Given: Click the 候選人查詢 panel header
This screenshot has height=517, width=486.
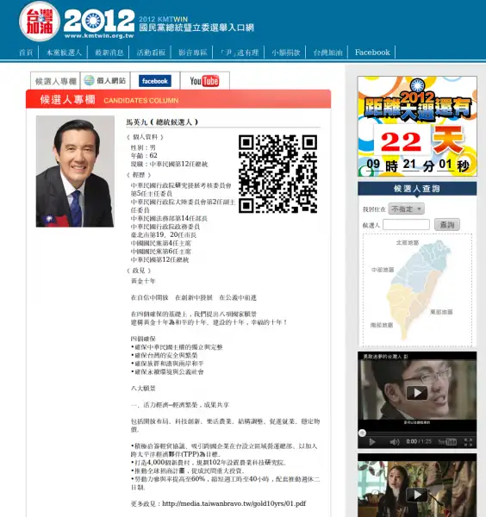Looking at the screenshot, I should [417, 189].
